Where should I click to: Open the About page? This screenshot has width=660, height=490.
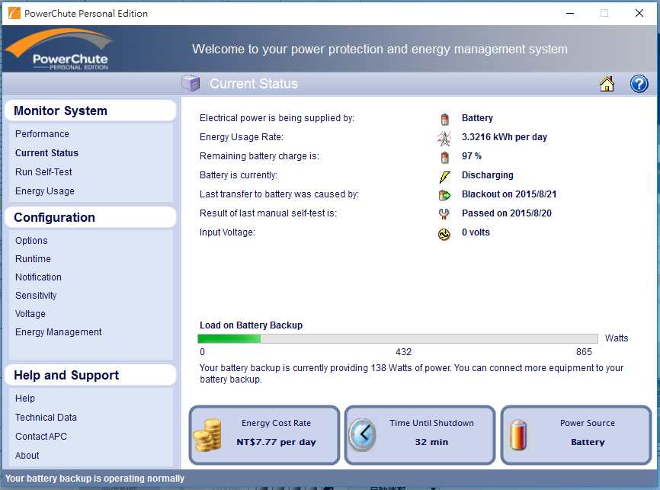click(x=27, y=456)
